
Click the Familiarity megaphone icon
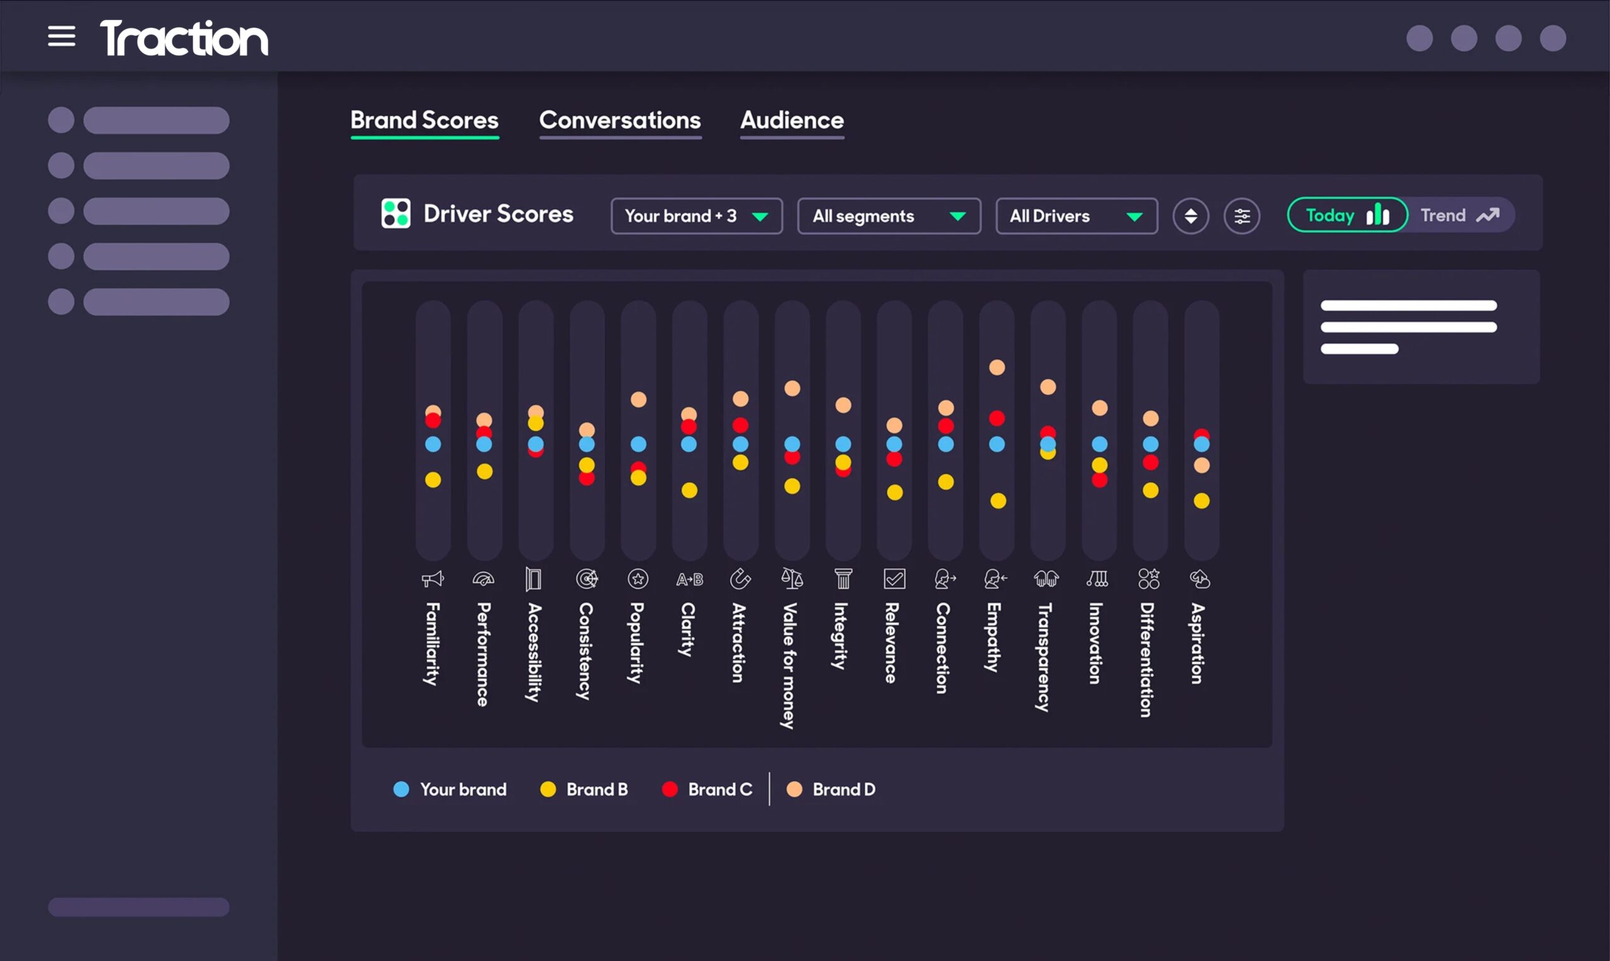tap(433, 578)
